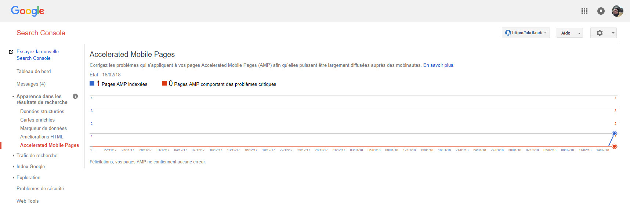
Task: Click the red problèmes critiques legend swatch
Action: click(164, 83)
